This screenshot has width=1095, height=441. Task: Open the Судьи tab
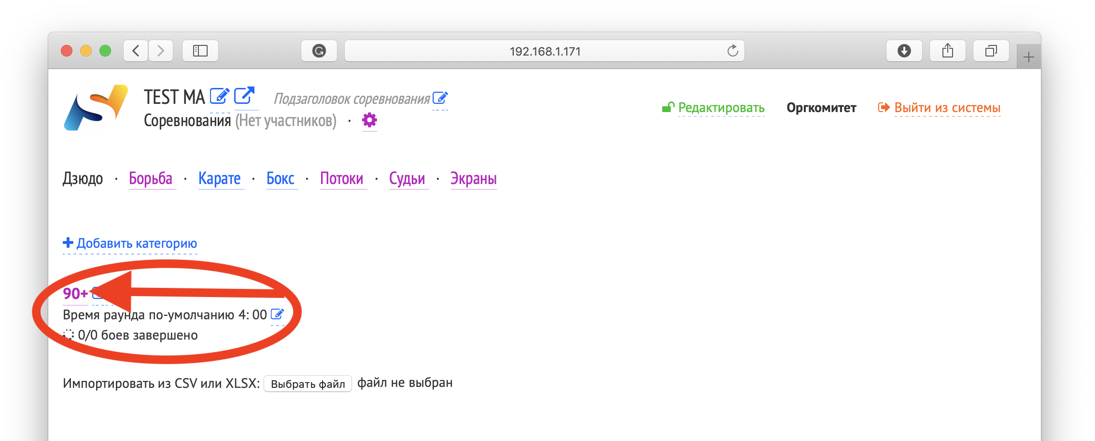407,178
